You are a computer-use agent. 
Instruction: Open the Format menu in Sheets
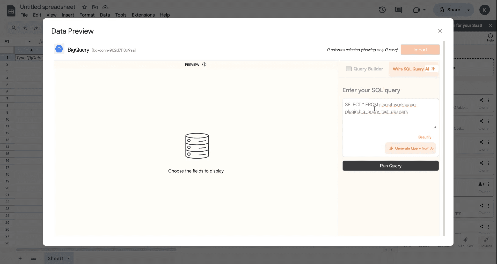87,15
